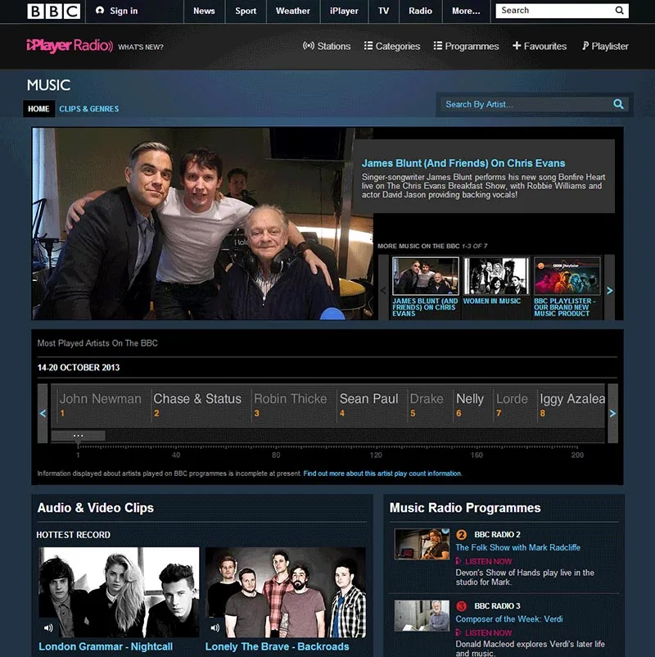This screenshot has width=655, height=657.
Task: Open the News tab in the BBC bar
Action: 204,11
